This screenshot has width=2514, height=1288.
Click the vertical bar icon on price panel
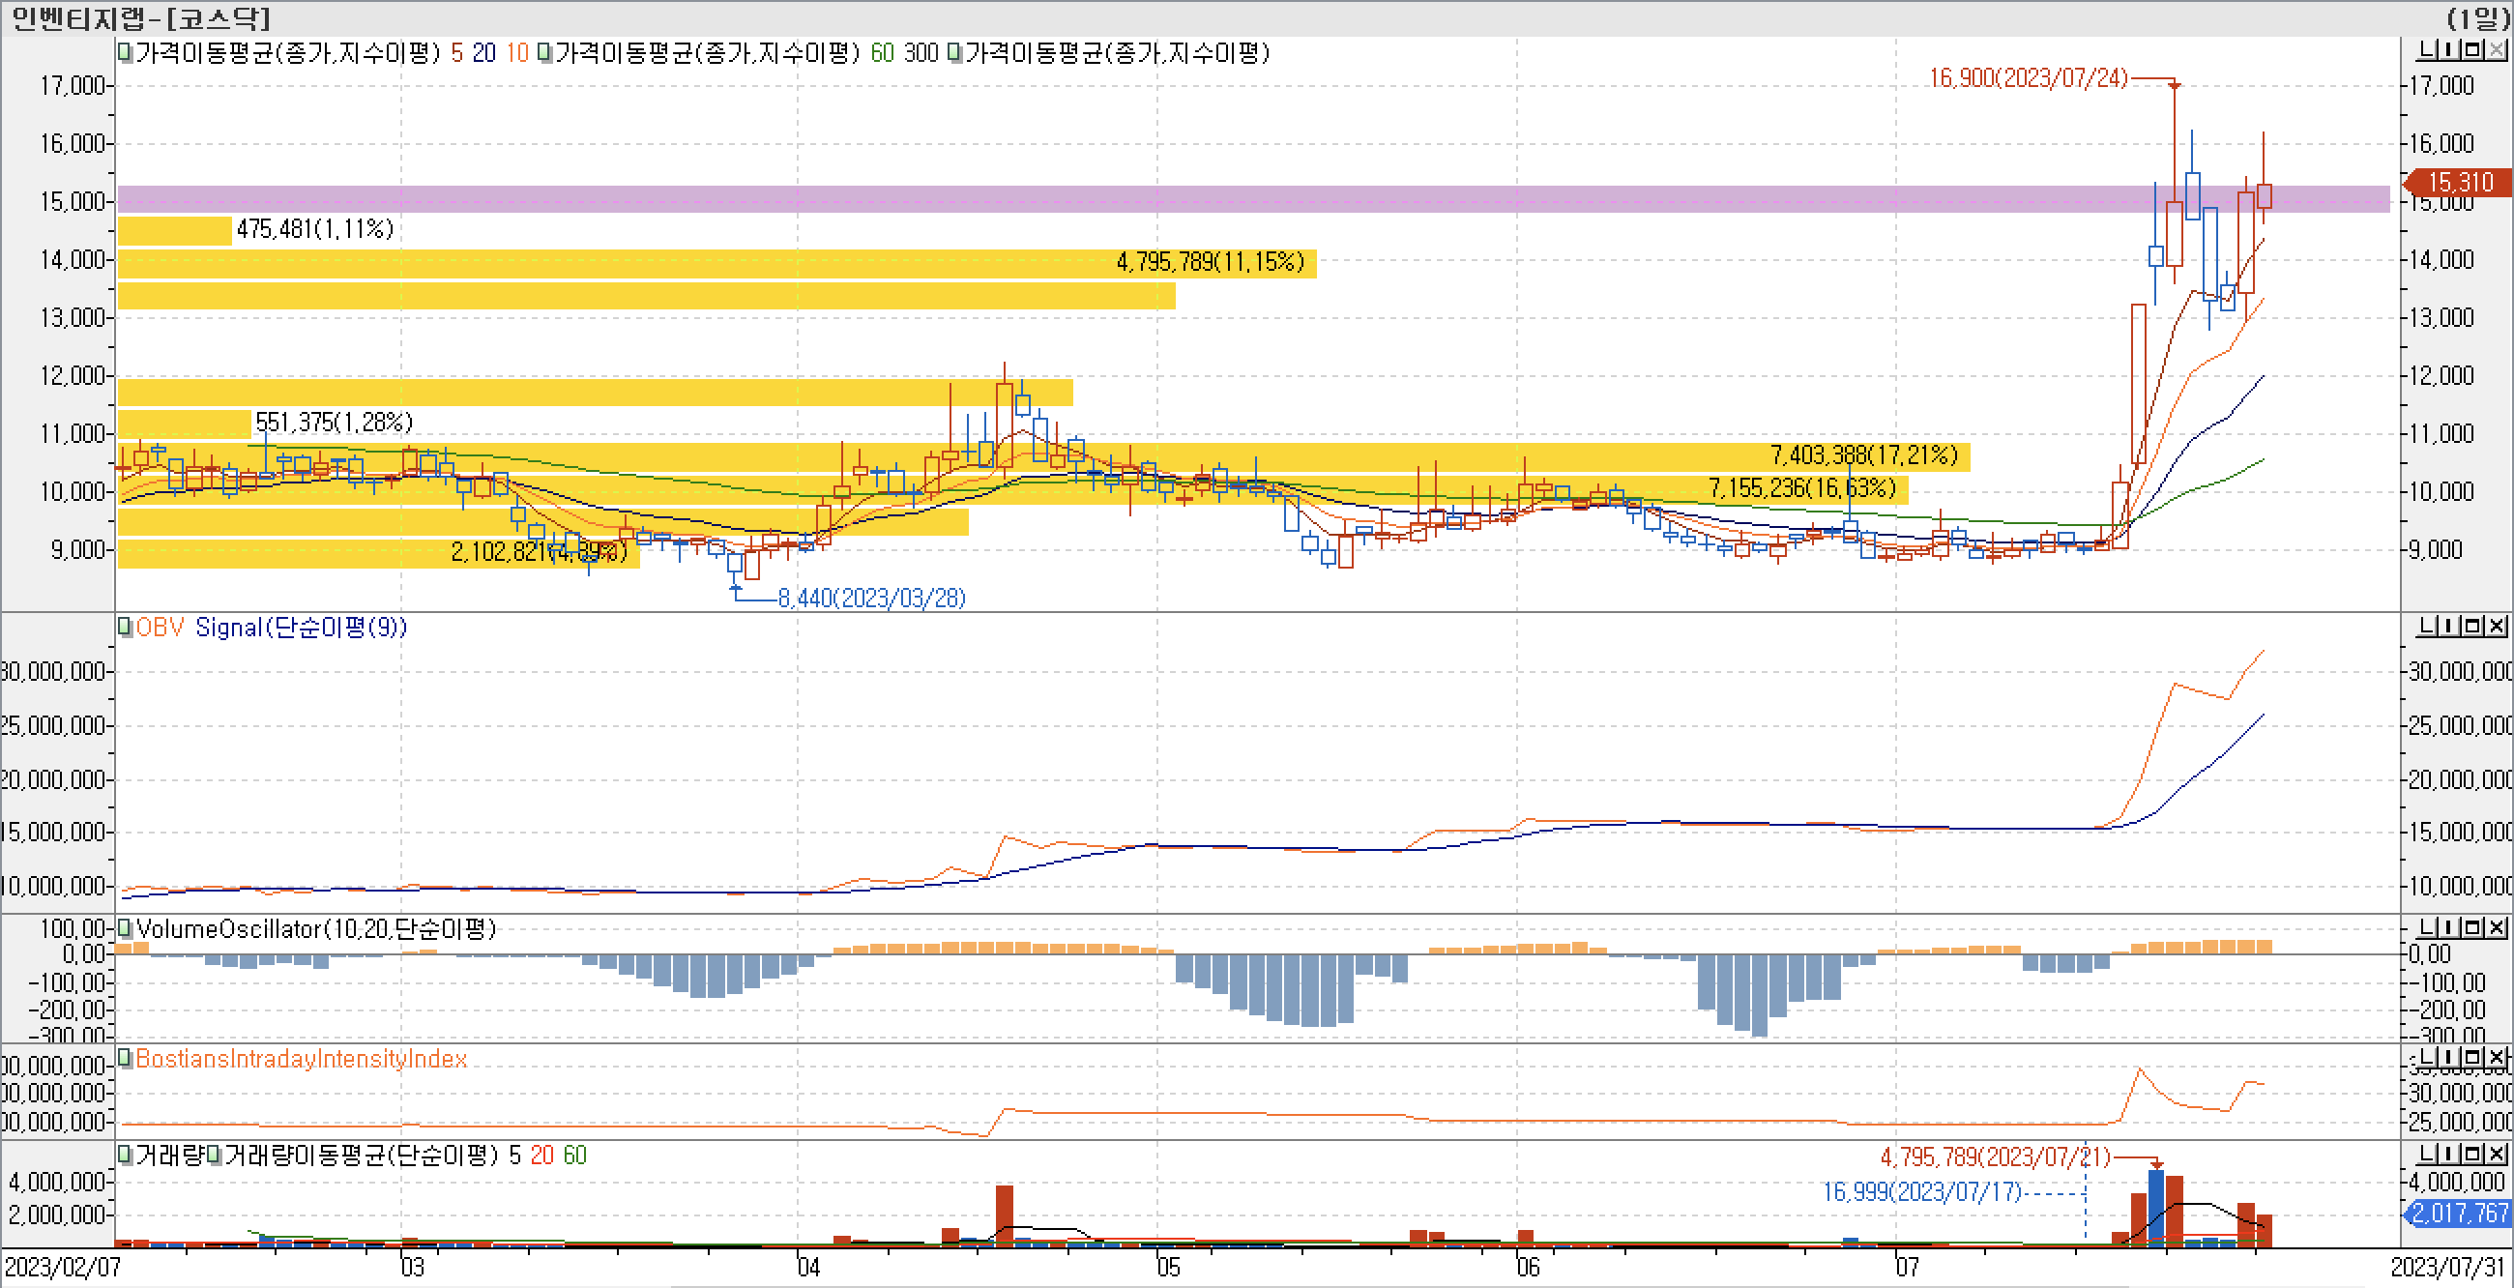[2450, 49]
